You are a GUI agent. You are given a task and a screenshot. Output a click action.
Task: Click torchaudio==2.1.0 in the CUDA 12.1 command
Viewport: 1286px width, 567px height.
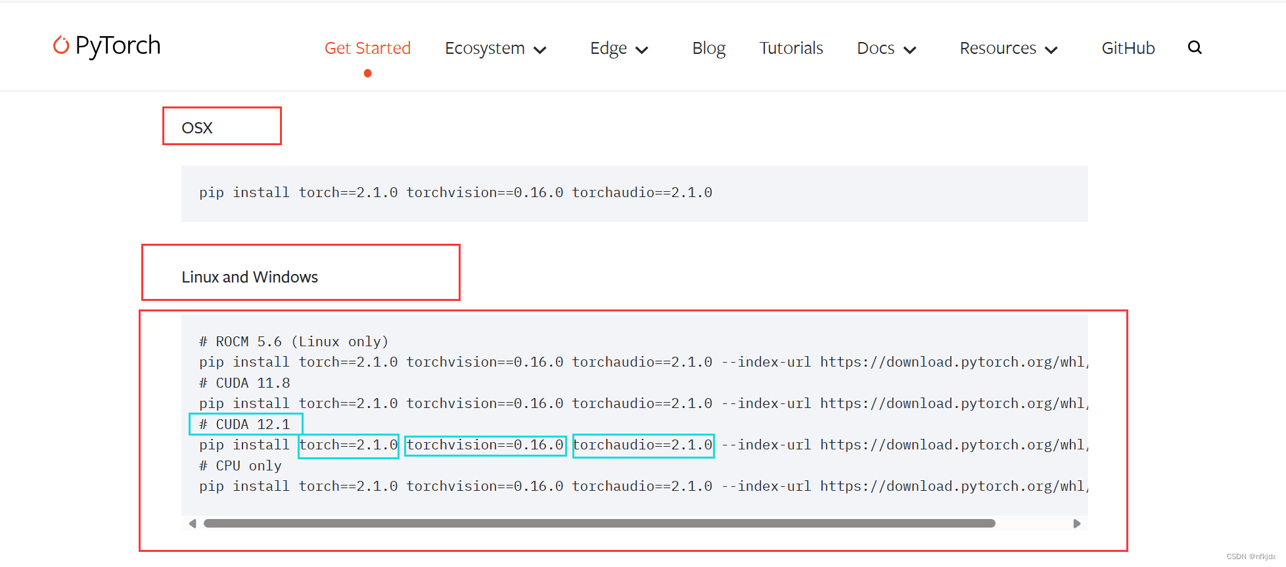pos(642,445)
